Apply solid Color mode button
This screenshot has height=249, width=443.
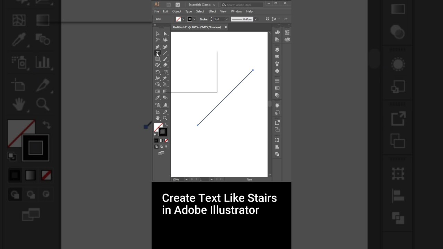[x=156, y=140]
